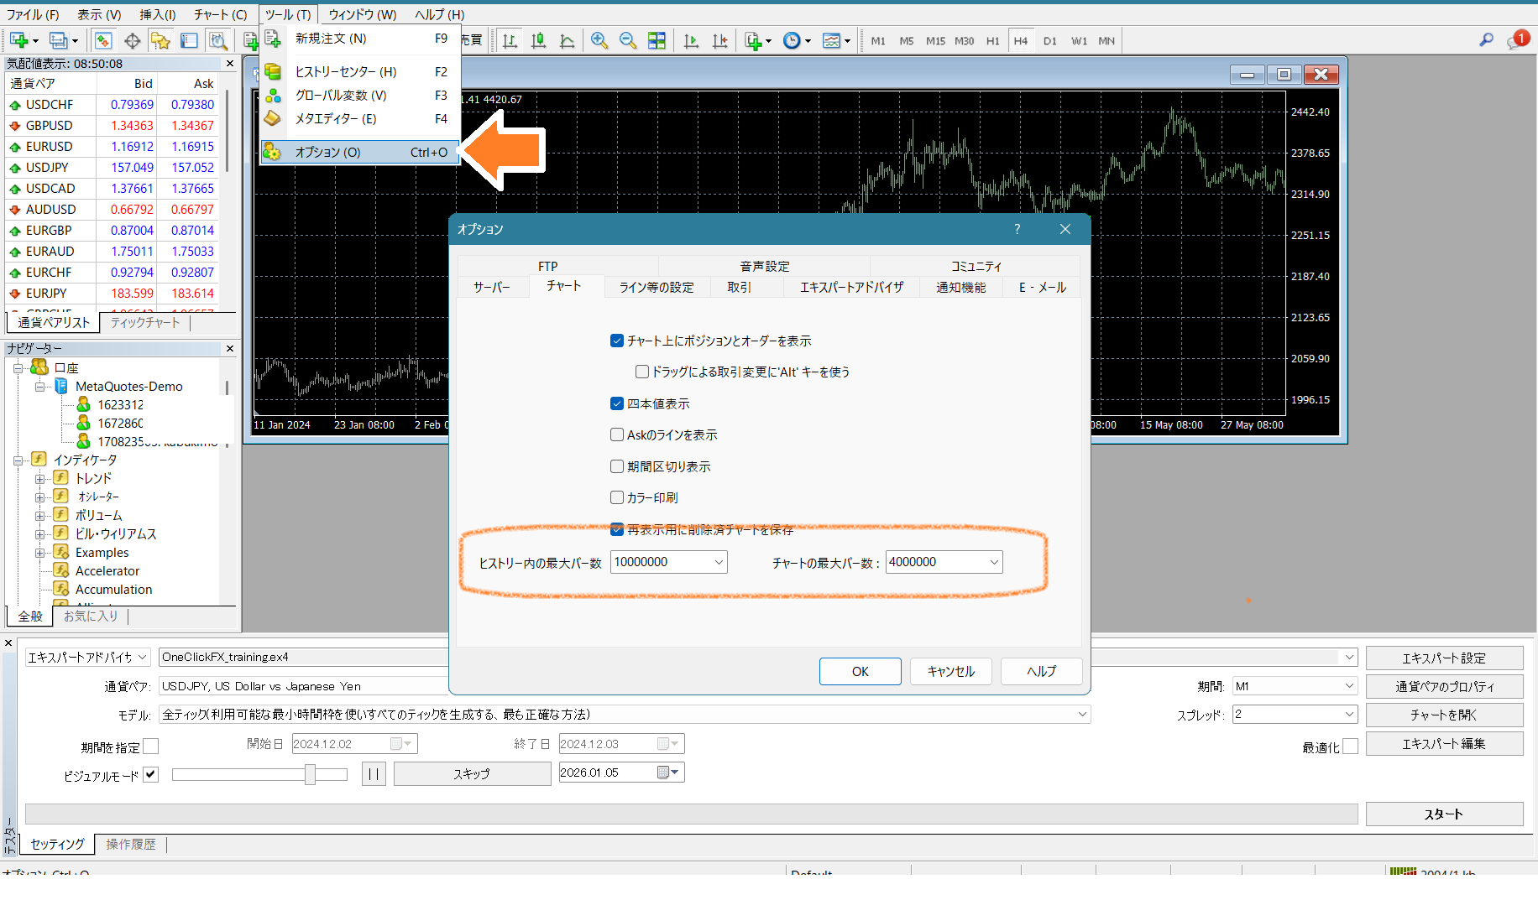Open the Strategy Tester toolbar icon
1538x900 pixels.
tap(218, 40)
